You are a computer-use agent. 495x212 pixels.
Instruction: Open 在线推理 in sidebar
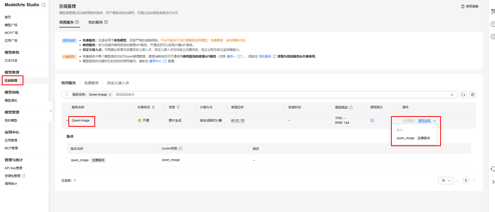click(11, 80)
